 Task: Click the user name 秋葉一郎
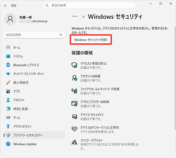point(26,17)
